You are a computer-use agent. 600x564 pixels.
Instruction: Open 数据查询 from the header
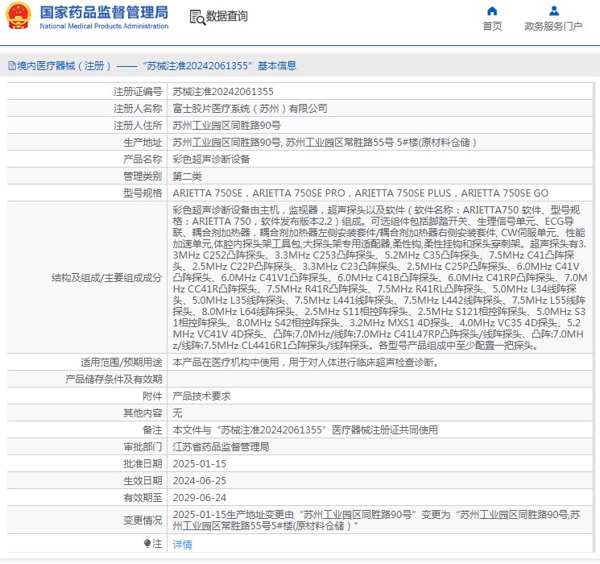(227, 17)
